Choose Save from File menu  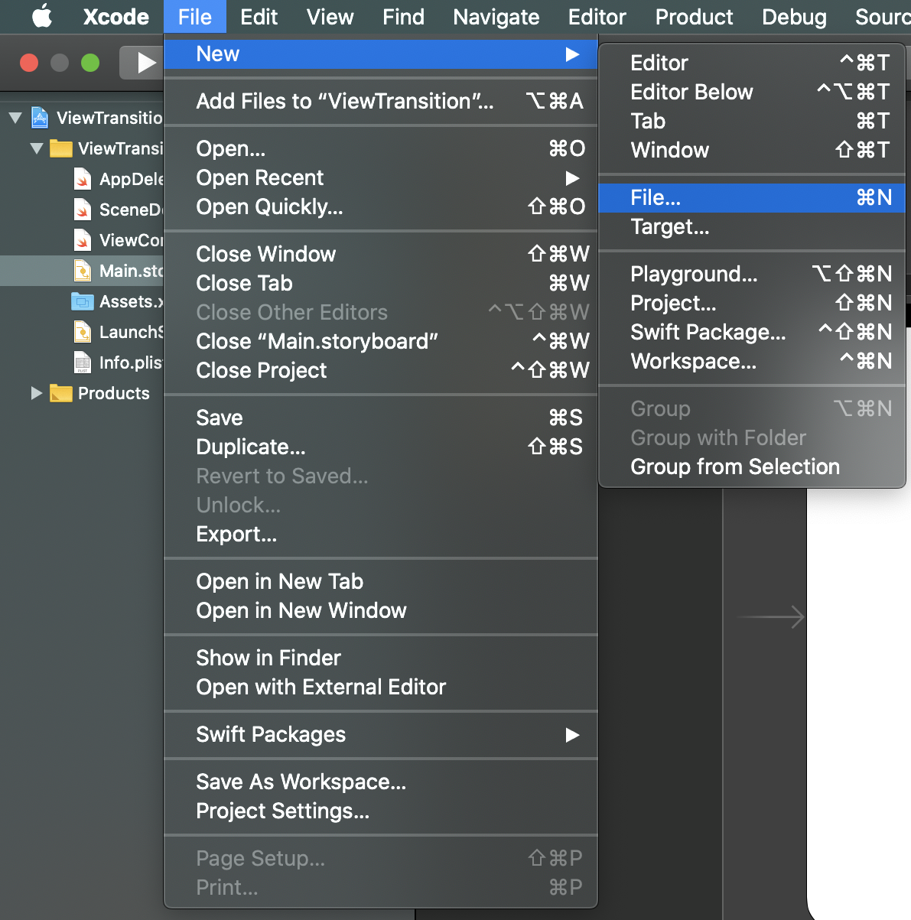(381, 418)
